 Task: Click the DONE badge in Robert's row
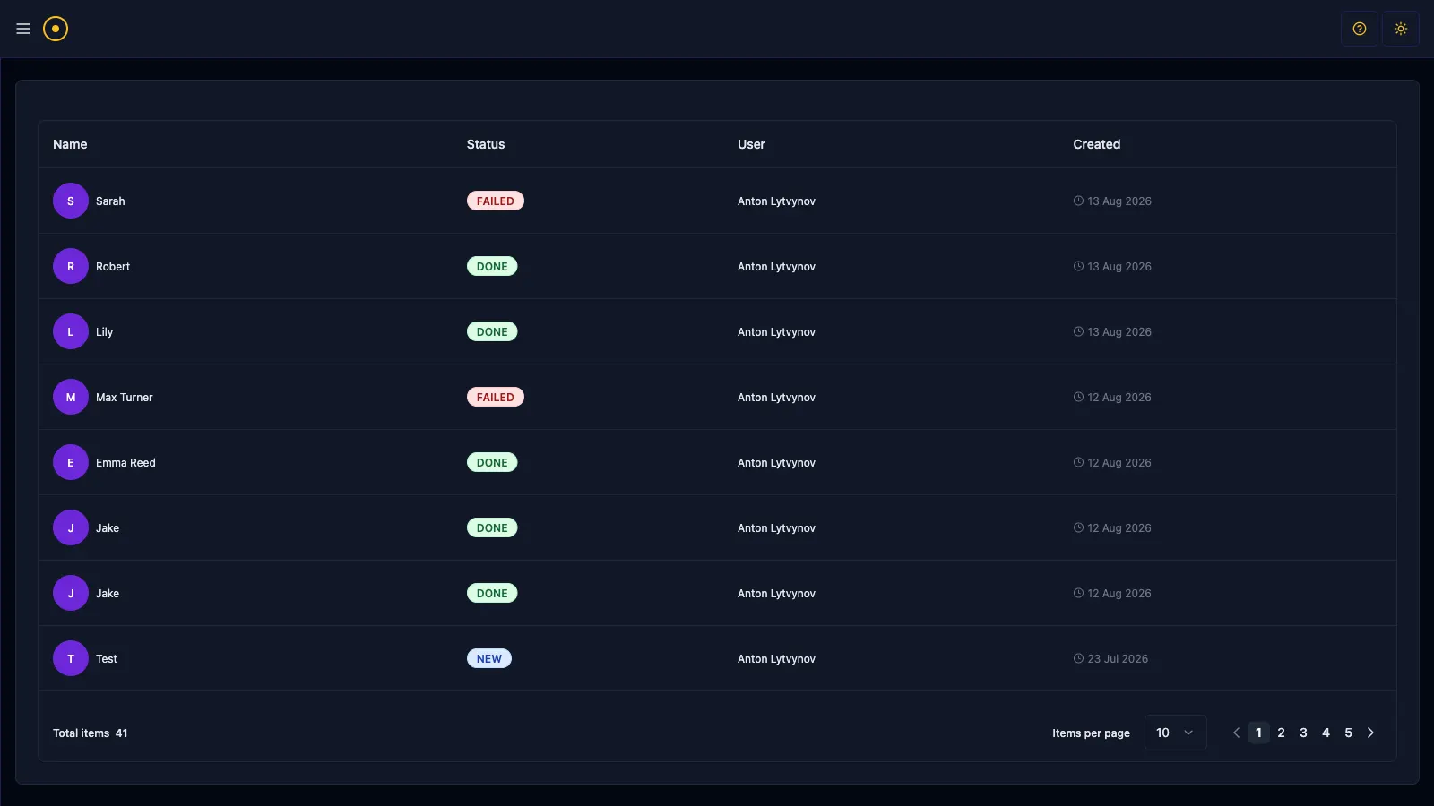pyautogui.click(x=492, y=266)
